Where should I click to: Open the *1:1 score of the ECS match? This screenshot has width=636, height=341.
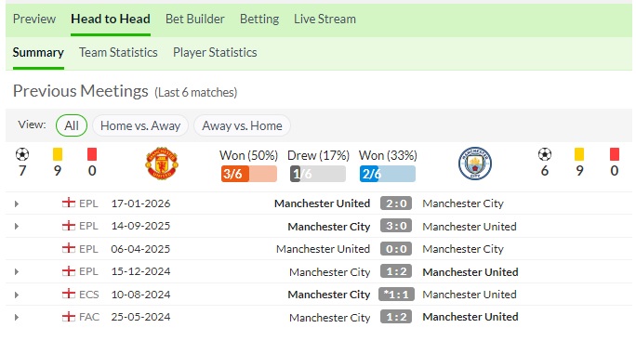pos(396,294)
